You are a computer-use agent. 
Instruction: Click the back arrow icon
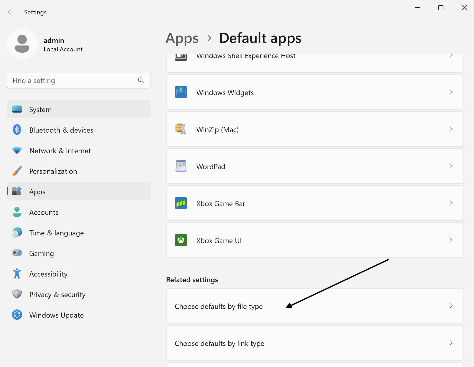pyautogui.click(x=11, y=12)
